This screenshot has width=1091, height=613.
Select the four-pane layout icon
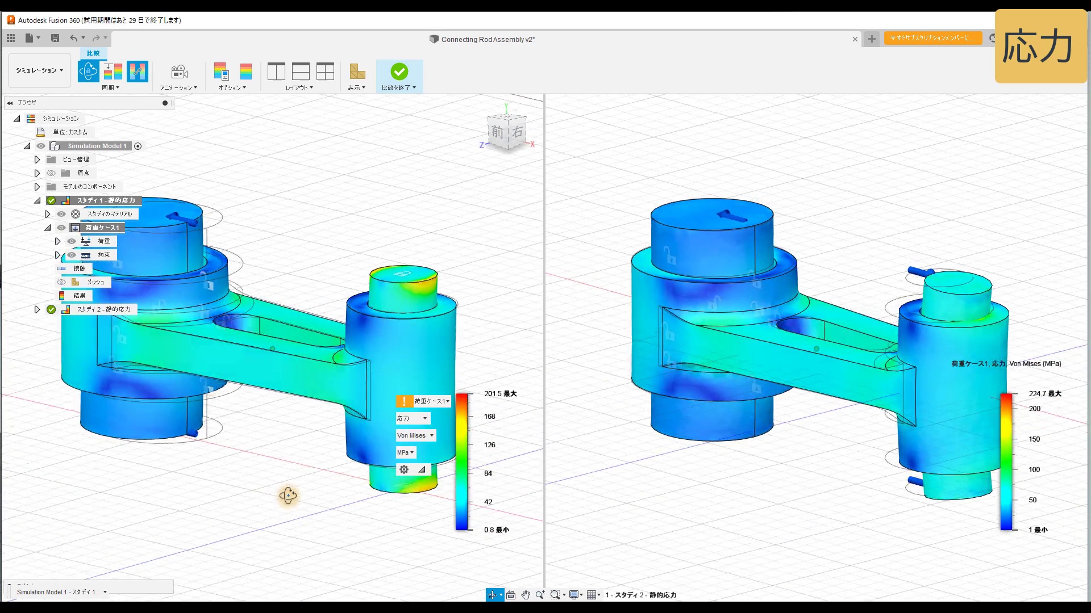click(x=325, y=72)
